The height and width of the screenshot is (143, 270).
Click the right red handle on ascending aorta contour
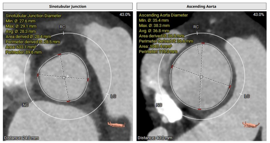(230, 87)
